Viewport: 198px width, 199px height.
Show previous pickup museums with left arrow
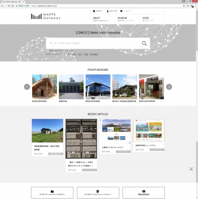click(27, 87)
